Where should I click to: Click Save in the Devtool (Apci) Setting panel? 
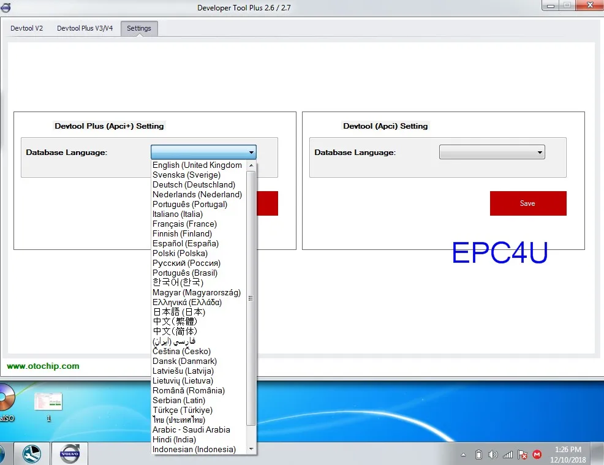pos(528,203)
